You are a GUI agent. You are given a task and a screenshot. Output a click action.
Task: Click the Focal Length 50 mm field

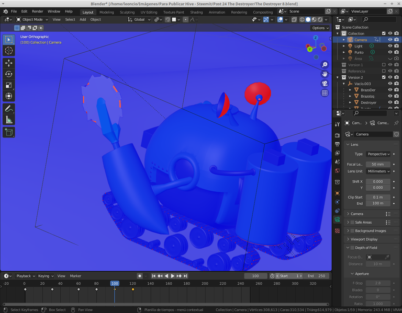point(378,164)
